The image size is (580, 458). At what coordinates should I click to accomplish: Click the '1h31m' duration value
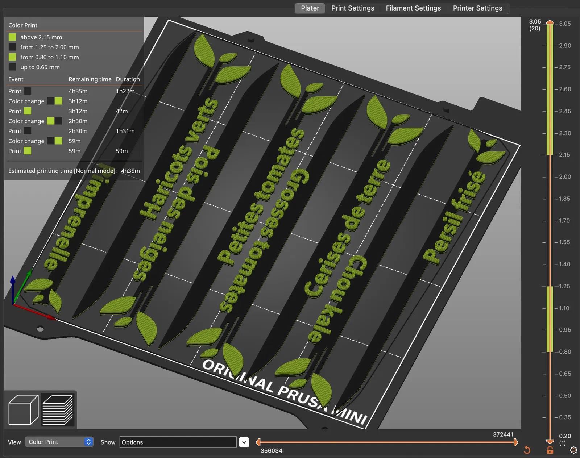[x=125, y=131]
